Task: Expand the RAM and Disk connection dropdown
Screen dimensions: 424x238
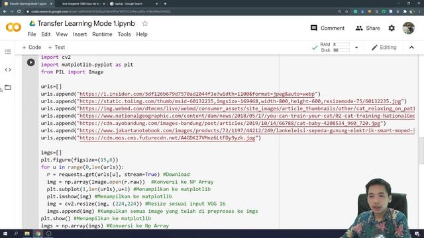Action: point(356,48)
